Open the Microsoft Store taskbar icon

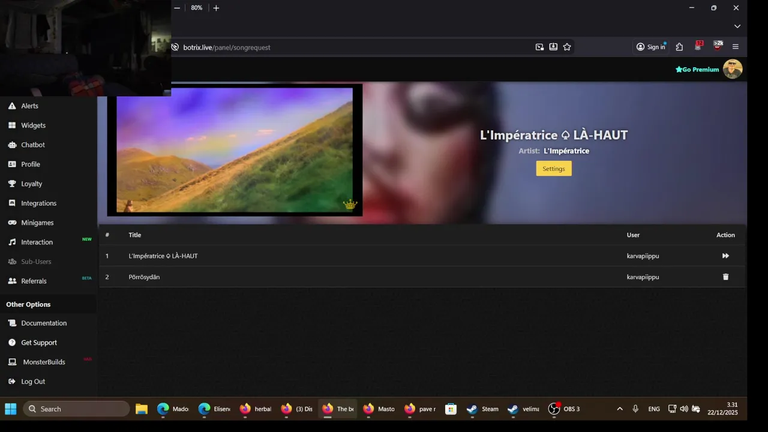click(x=451, y=409)
